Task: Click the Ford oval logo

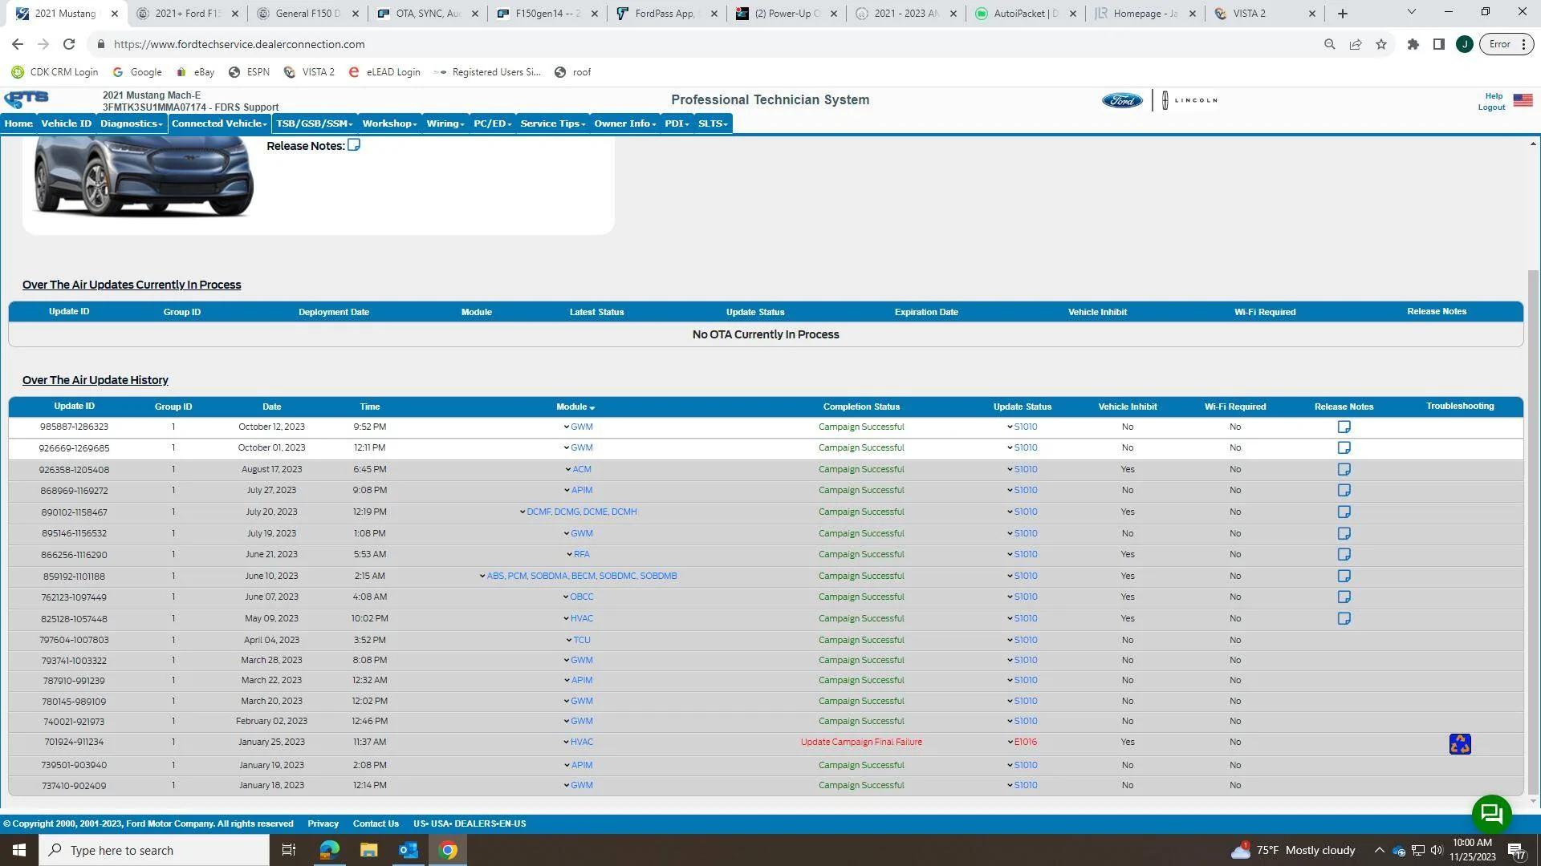Action: point(1121,100)
